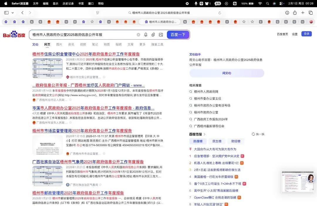Open 搜索工具 filter options
The width and height of the screenshot is (317, 206).
pos(157,45)
